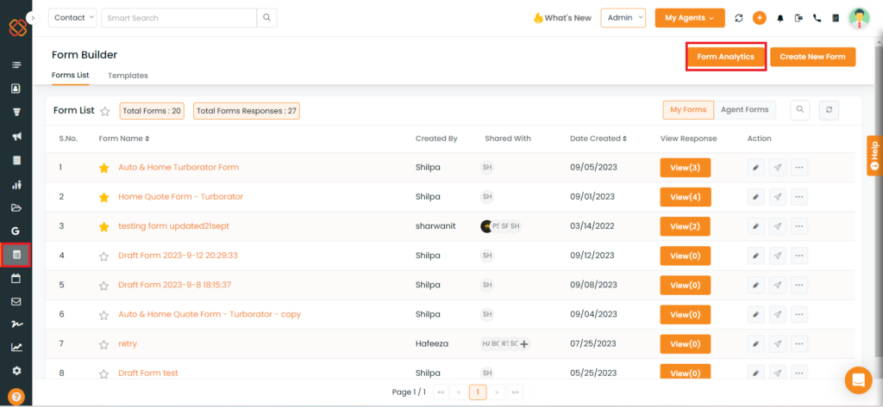
Task: Edit the Auto & Home Turborator Form
Action: pos(755,168)
